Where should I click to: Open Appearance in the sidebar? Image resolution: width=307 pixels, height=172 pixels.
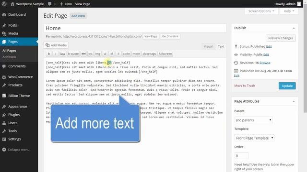click(x=18, y=107)
